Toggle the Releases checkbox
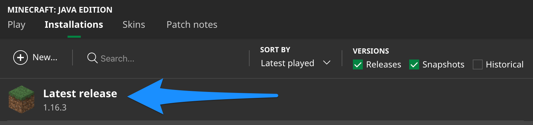 358,64
